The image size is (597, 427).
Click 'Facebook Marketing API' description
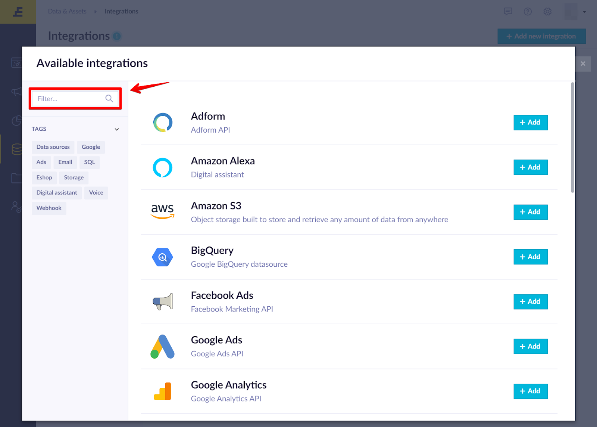point(232,309)
